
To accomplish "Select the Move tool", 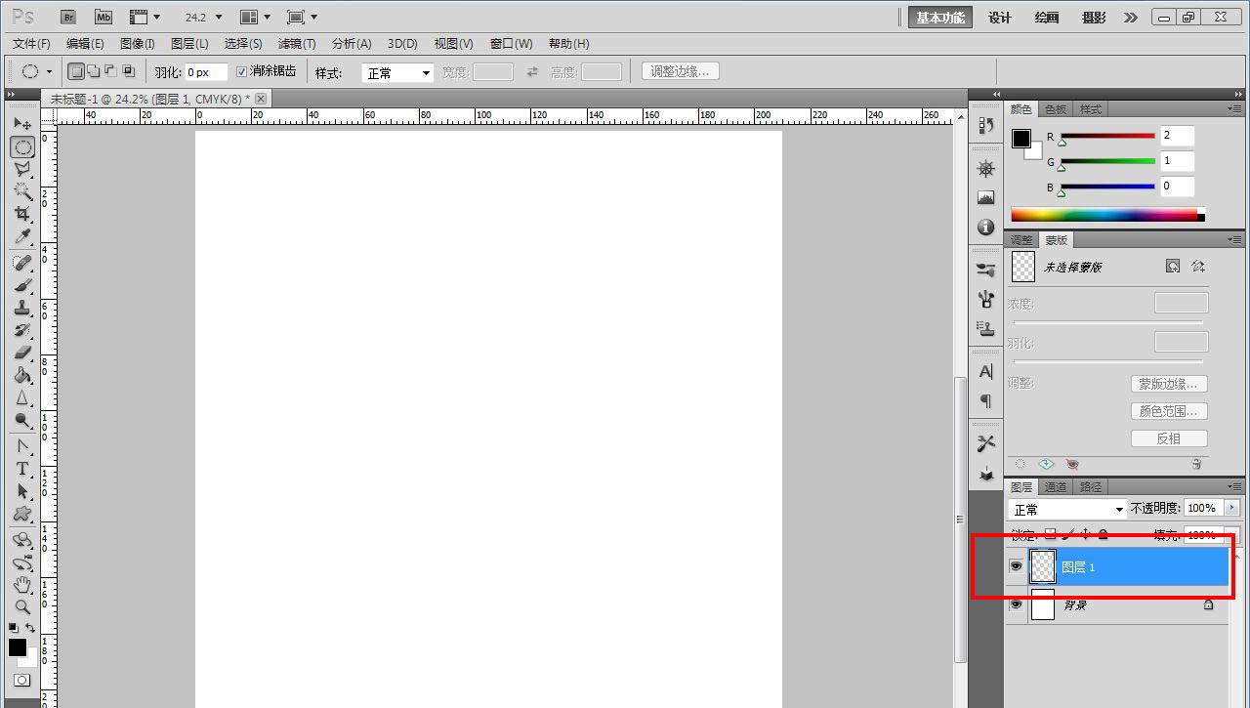I will pyautogui.click(x=22, y=124).
